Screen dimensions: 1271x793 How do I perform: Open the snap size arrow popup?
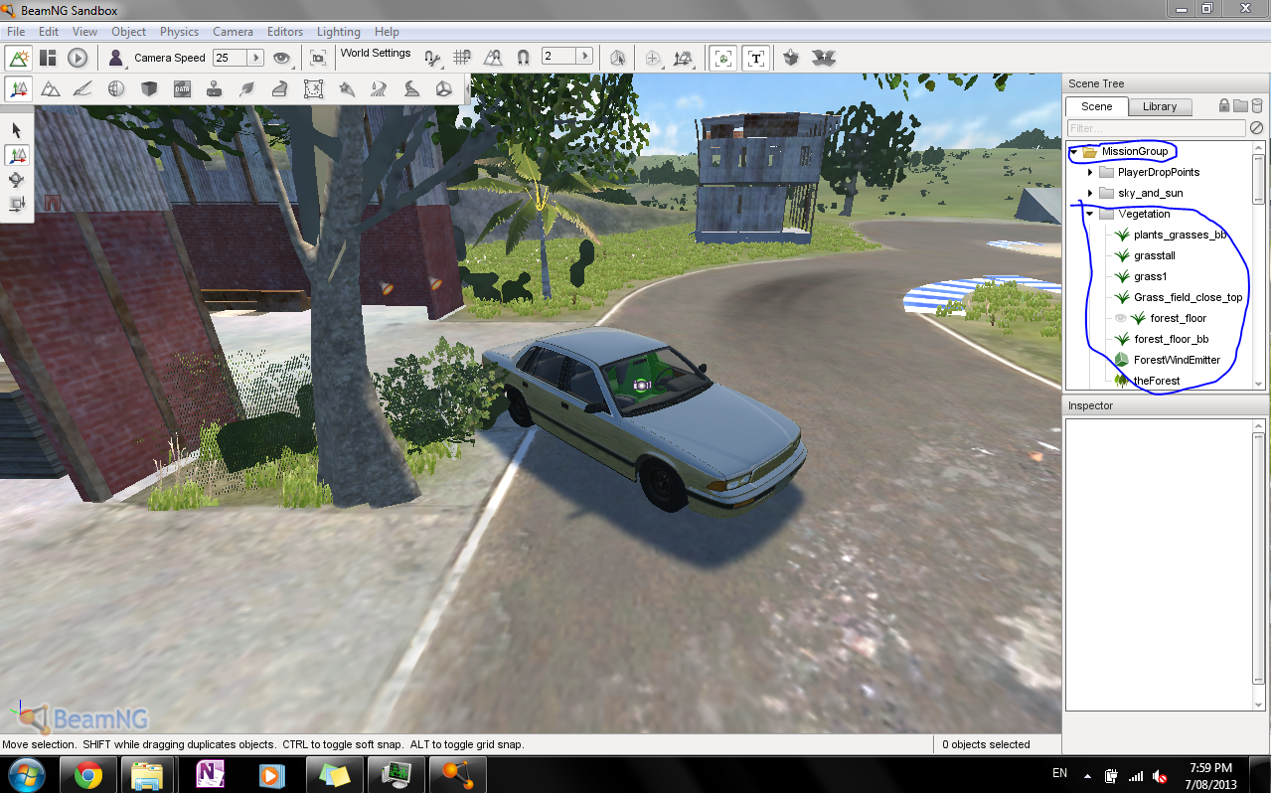tap(584, 57)
